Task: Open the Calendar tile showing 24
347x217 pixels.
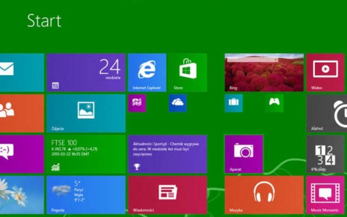Action: tap(86, 72)
